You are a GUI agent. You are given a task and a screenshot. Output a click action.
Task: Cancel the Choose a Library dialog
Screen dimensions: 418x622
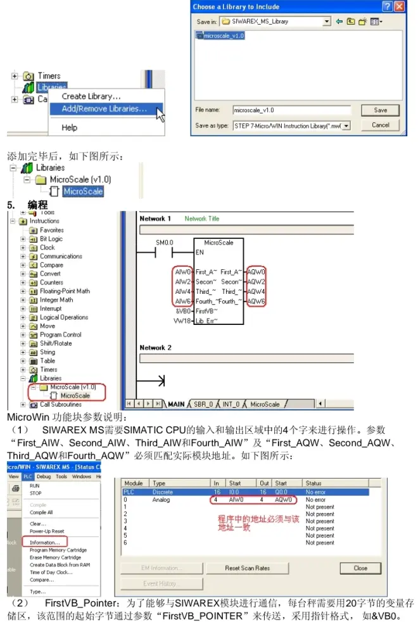380,125
